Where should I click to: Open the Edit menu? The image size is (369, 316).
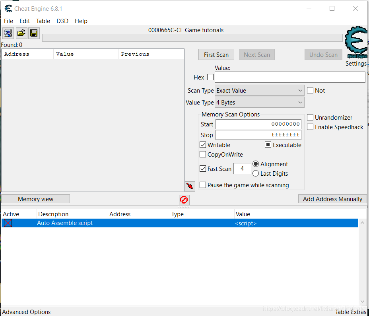[x=25, y=21]
